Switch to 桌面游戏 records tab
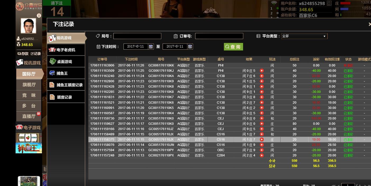This screenshot has height=186, width=371. [66, 61]
